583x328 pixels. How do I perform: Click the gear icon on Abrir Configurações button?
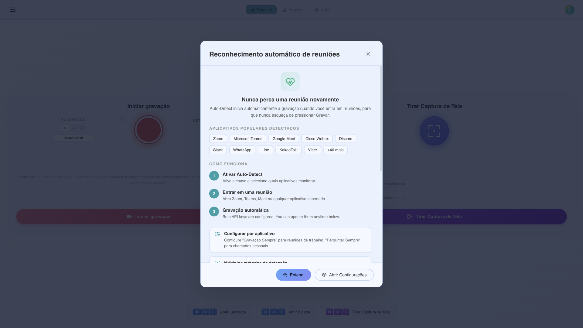coord(324,275)
